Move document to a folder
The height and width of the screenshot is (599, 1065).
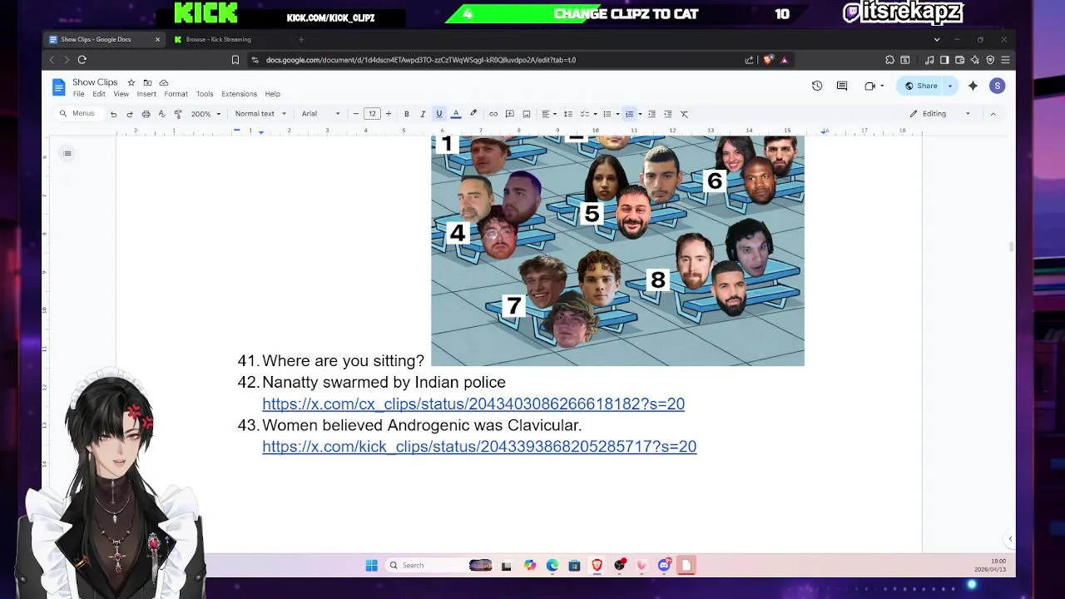click(147, 82)
